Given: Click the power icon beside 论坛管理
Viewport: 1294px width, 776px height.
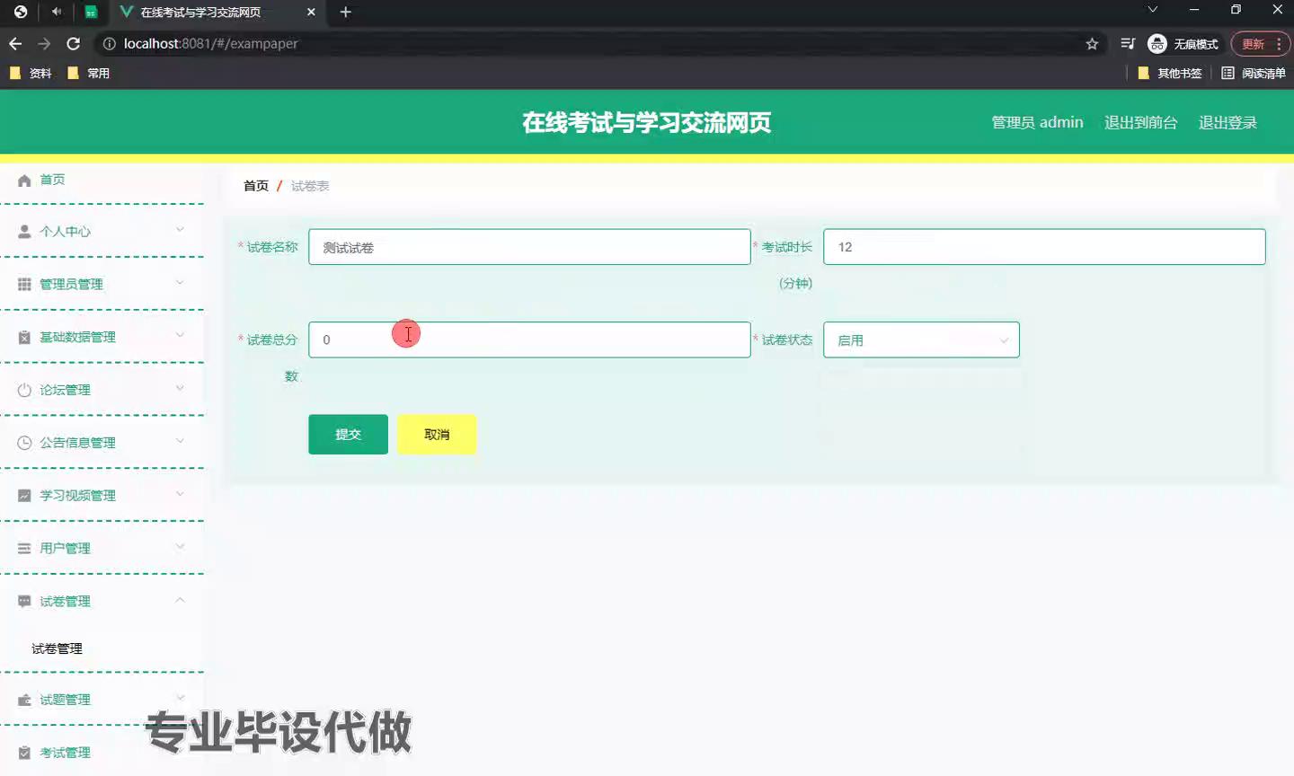Looking at the screenshot, I should [24, 390].
